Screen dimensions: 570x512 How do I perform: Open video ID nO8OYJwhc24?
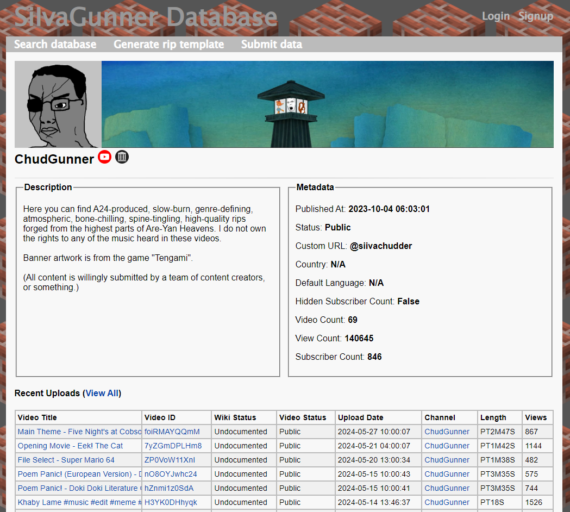pyautogui.click(x=171, y=474)
